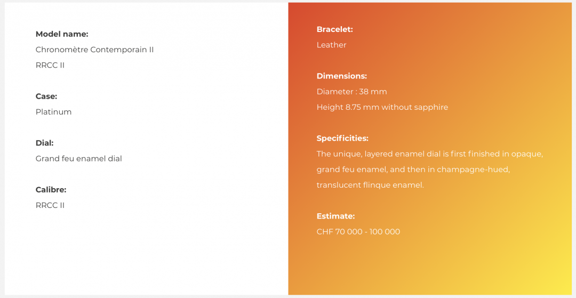Image resolution: width=576 pixels, height=298 pixels.
Task: Click the Specificities heading
Action: [x=342, y=139]
